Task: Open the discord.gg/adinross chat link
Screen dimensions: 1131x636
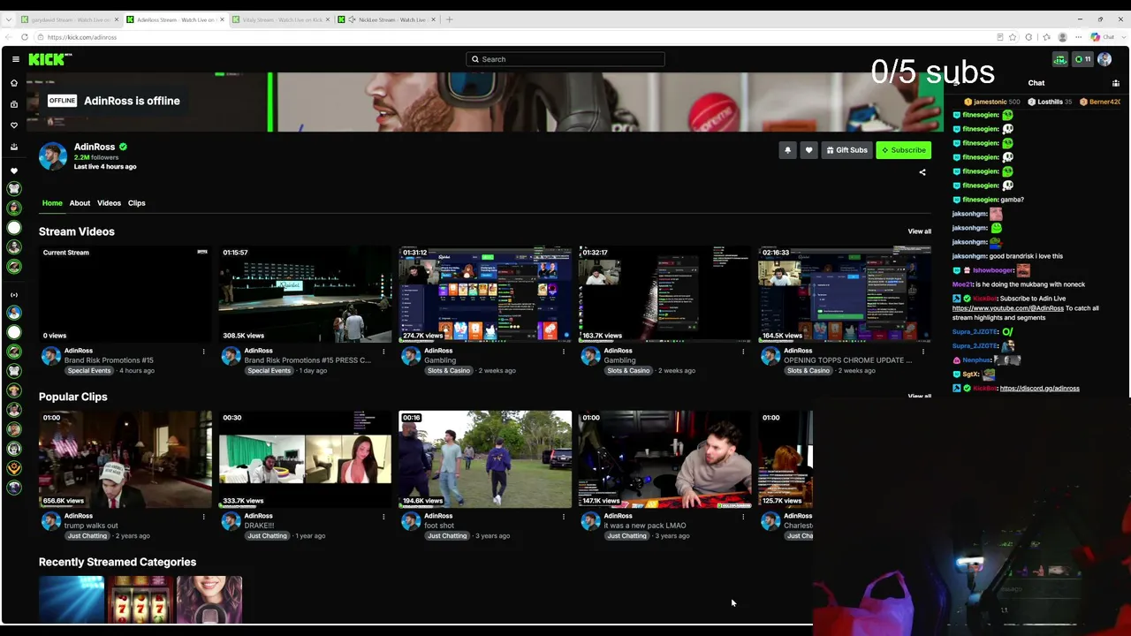Action: pos(1039,389)
